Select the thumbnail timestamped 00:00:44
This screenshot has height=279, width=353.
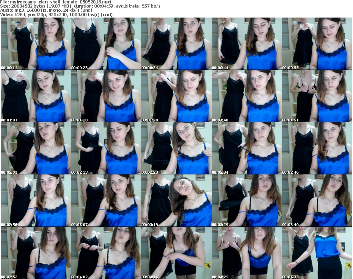point(247,44)
